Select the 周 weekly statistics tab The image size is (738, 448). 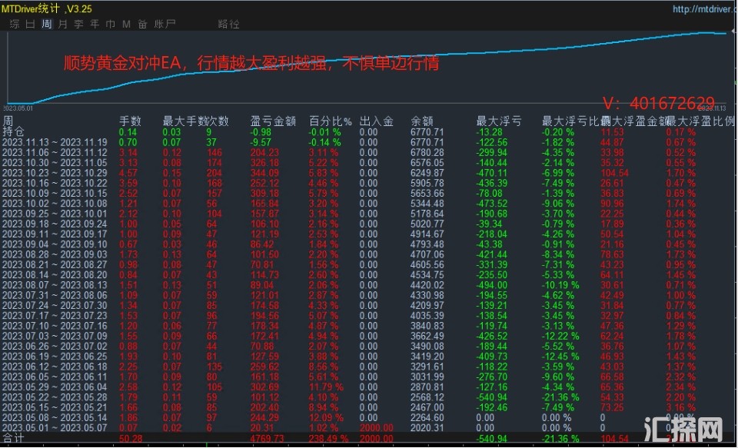coord(46,24)
